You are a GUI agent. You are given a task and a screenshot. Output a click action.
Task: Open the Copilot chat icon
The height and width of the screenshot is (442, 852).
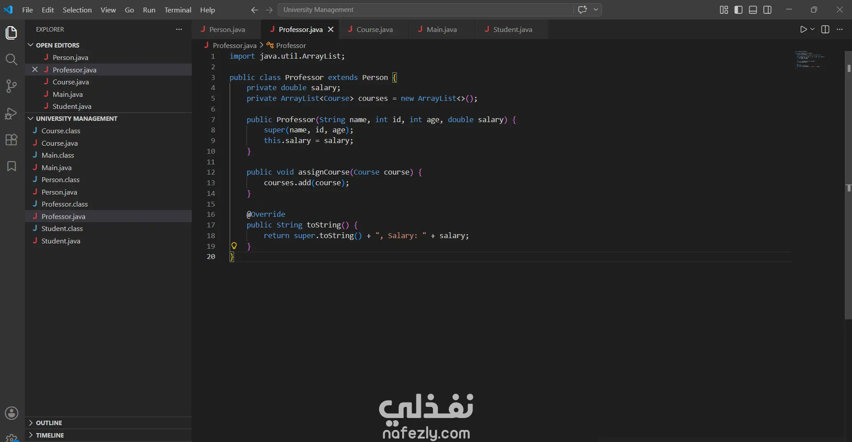click(x=582, y=9)
